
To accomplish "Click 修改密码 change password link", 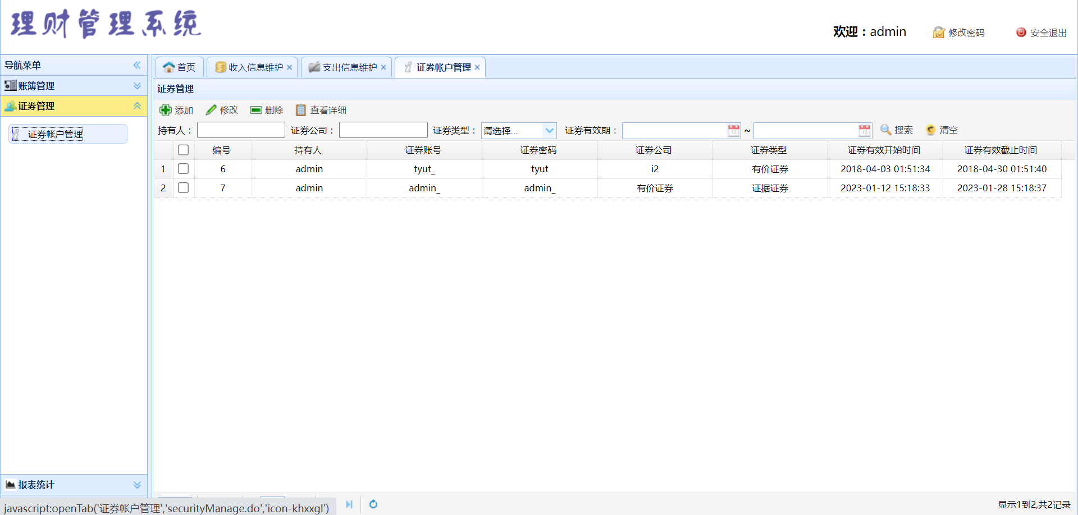I will pyautogui.click(x=959, y=33).
